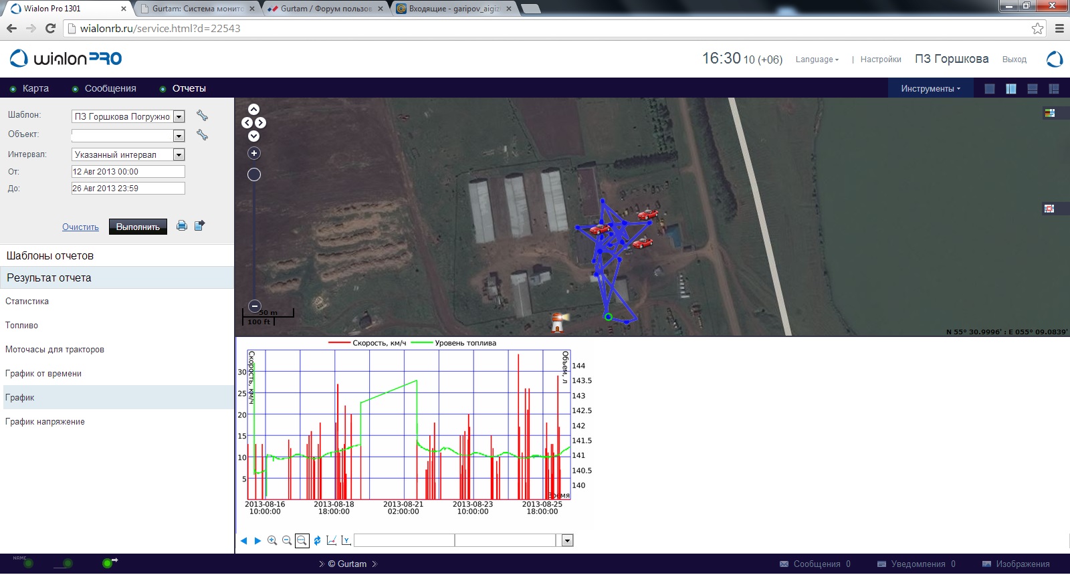
Task: Expand the Интервал dropdown list
Action: coord(179,155)
